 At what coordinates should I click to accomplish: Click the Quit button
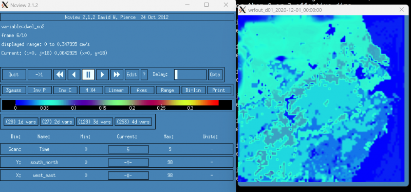pos(14,75)
